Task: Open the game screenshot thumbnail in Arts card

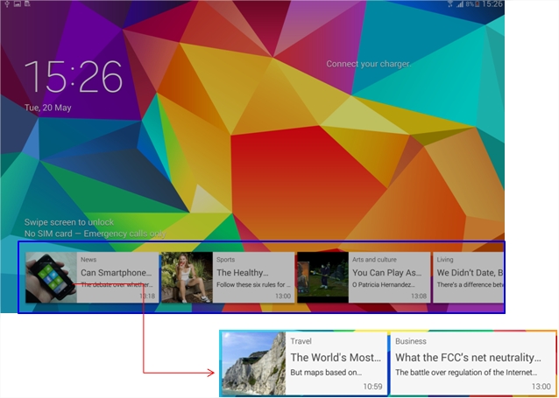Action: [x=322, y=277]
